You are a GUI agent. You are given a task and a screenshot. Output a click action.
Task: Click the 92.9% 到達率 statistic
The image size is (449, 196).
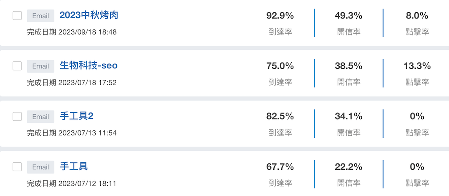(280, 16)
